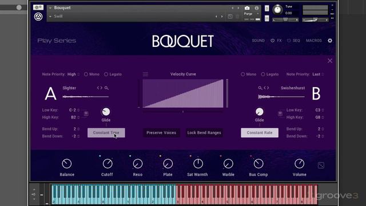Viewport: 366px width, 206px height.
Task: Mute the instrument with the M button
Action: pyautogui.click(x=267, y=18)
